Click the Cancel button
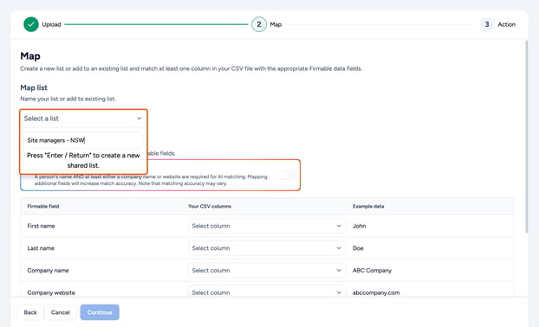The image size is (539, 327). (x=61, y=312)
